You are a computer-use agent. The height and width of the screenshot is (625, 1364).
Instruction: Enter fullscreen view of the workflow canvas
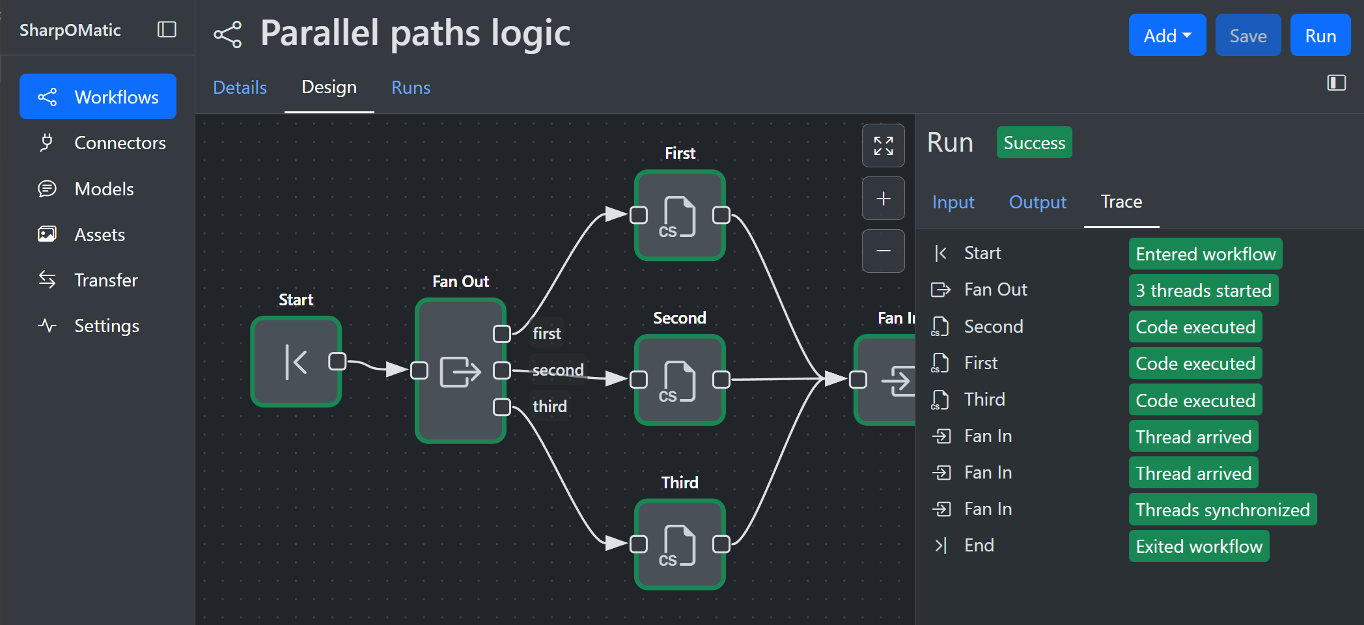tap(883, 145)
